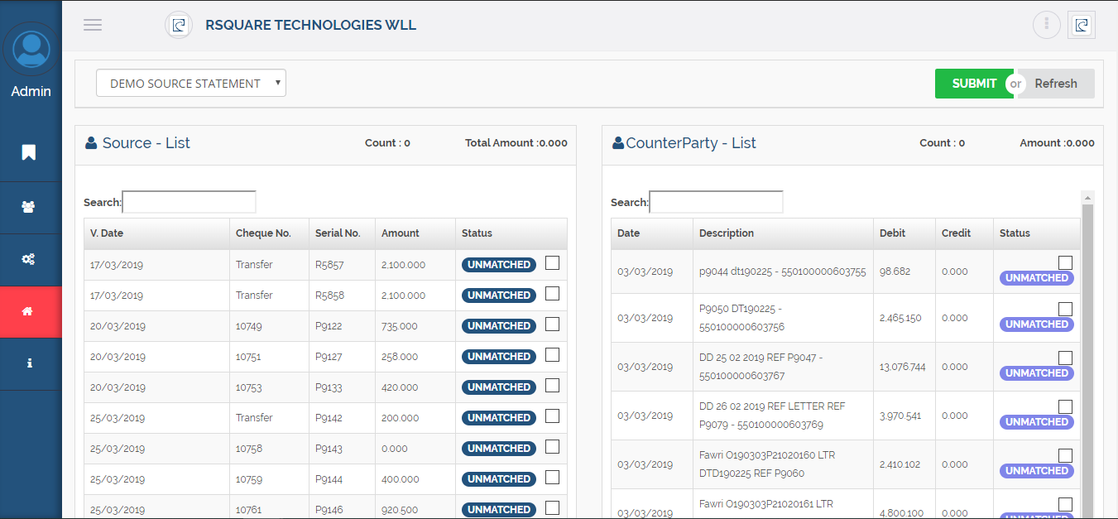The image size is (1118, 519).
Task: Click the vertical dots more options icon
Action: point(1046,25)
